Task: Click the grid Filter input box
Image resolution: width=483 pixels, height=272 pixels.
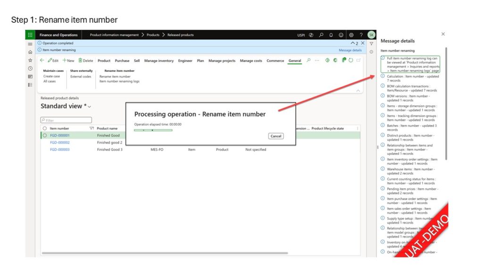Action: (66, 120)
